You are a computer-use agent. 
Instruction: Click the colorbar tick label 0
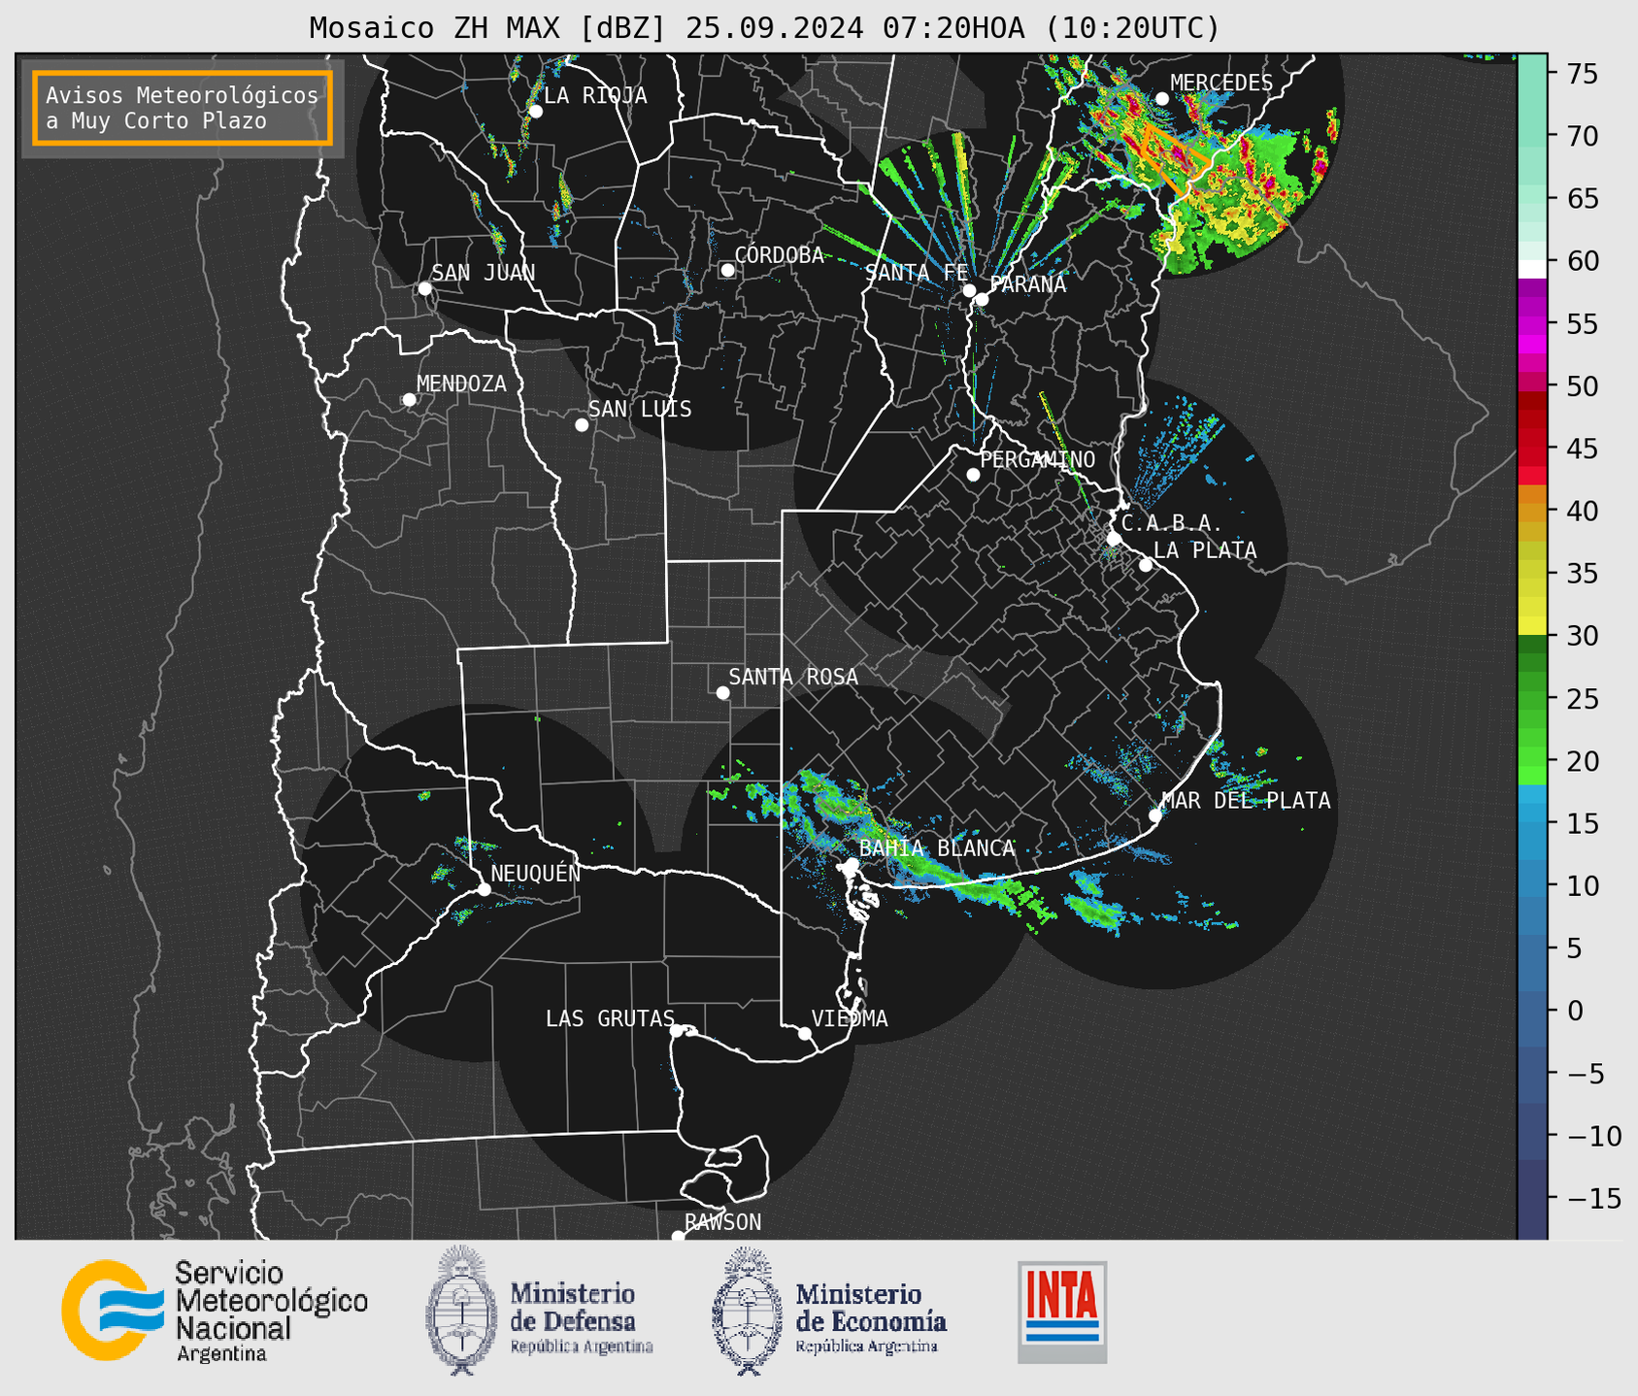[x=1575, y=1011]
